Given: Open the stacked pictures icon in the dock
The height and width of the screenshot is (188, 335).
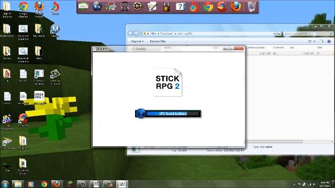Looking at the screenshot, I should point(111,6).
